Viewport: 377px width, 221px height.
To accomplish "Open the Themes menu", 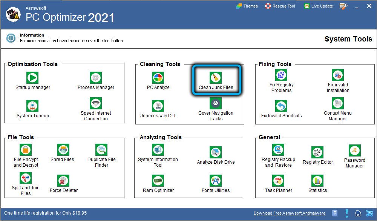I will (x=247, y=6).
